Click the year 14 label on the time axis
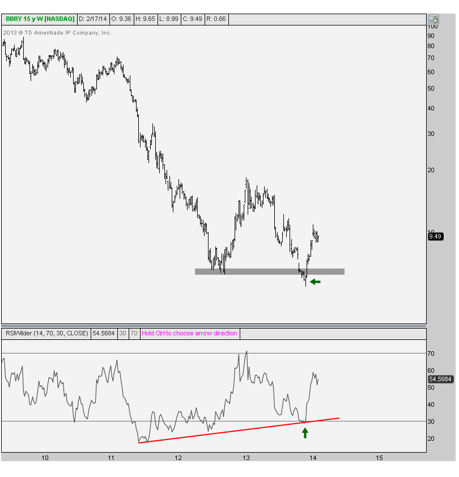This screenshot has width=459, height=477. [x=313, y=458]
